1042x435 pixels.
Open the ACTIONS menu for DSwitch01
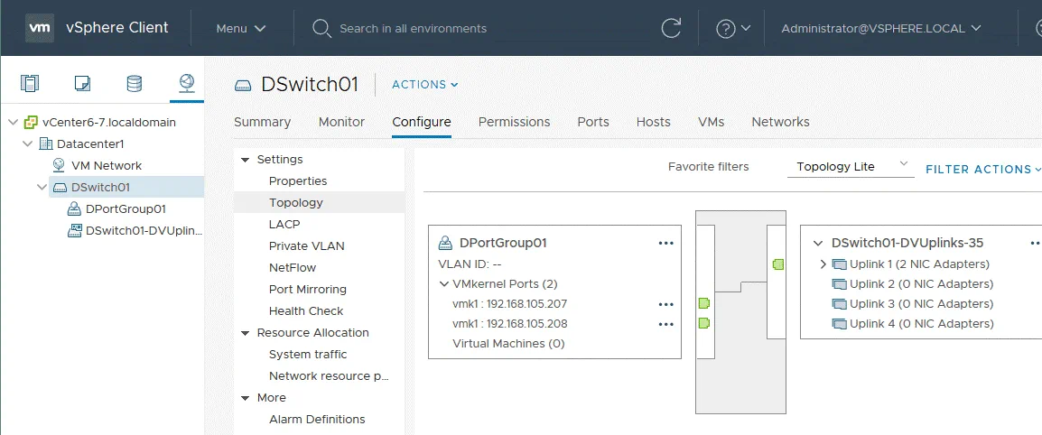(x=424, y=85)
